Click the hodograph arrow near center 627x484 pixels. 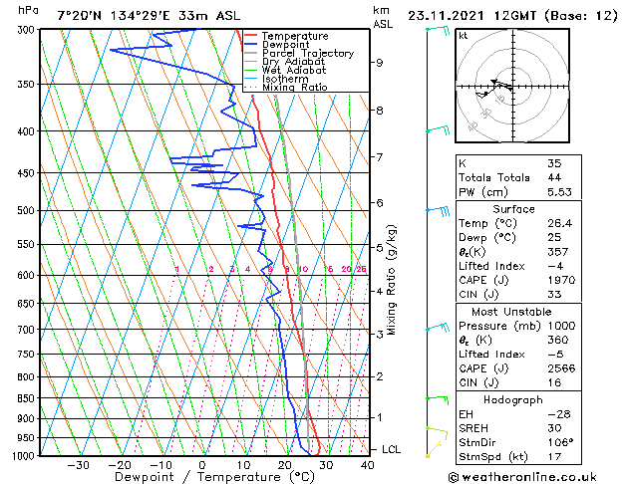[501, 85]
